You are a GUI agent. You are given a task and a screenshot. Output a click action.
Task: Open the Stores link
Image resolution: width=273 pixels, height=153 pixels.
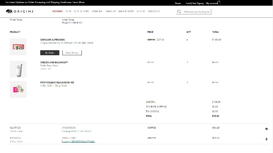coord(178,3)
